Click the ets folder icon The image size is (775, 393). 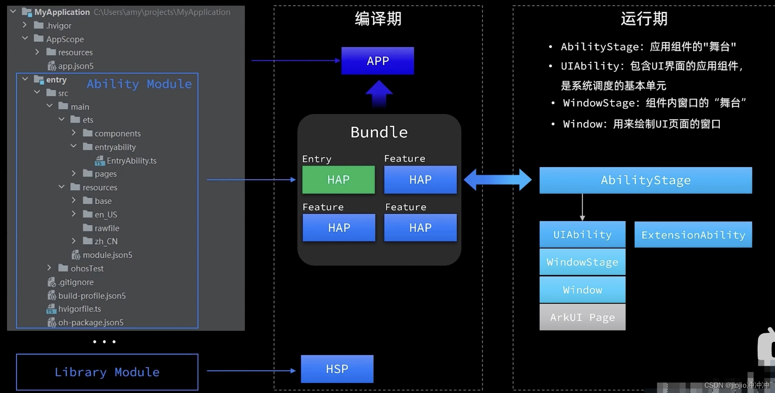pyautogui.click(x=75, y=119)
